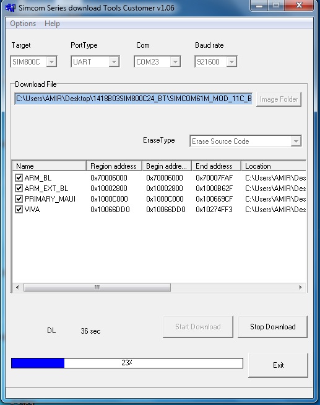Uncheck the VIVA checkbox
This screenshot has height=405, width=320.
tap(19, 209)
